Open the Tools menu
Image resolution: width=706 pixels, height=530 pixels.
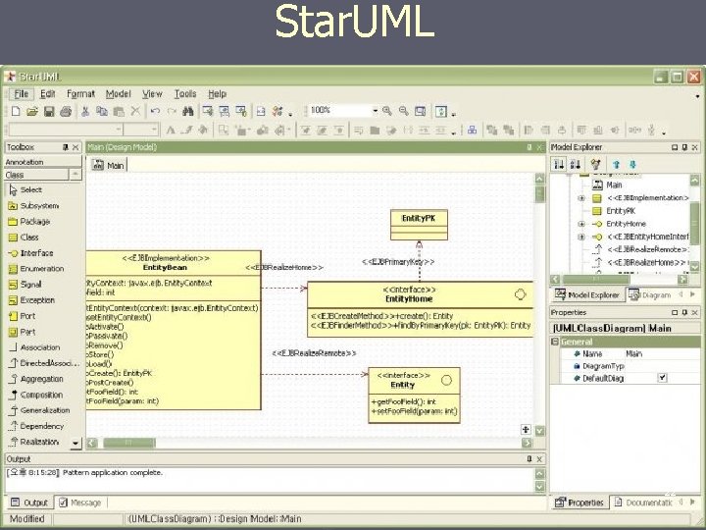pyautogui.click(x=185, y=94)
